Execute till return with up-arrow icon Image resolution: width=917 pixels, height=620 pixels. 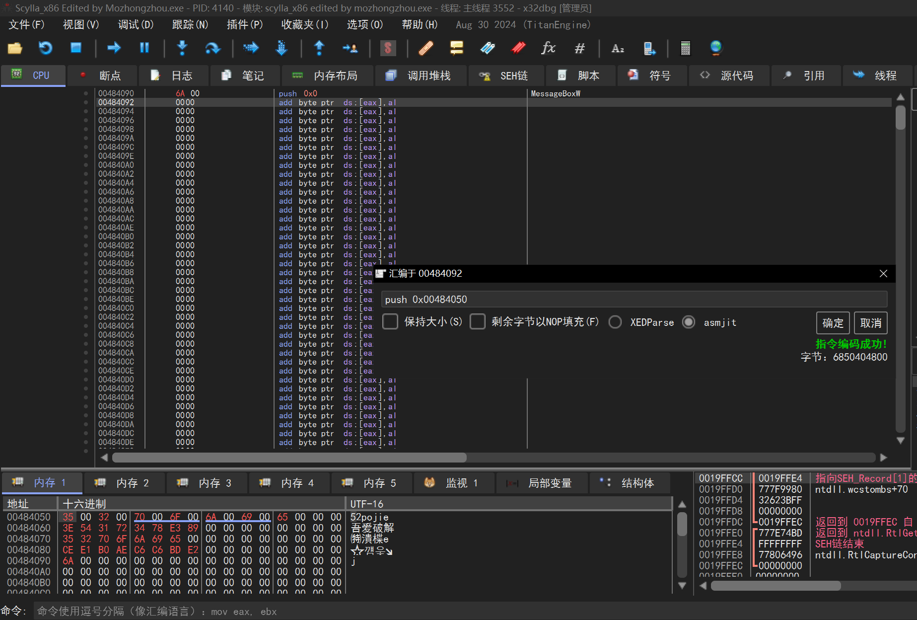319,48
